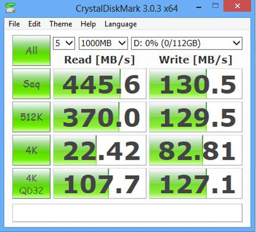Start the 4K QD32 benchmark test
The height and width of the screenshot is (232, 256).
tap(31, 183)
